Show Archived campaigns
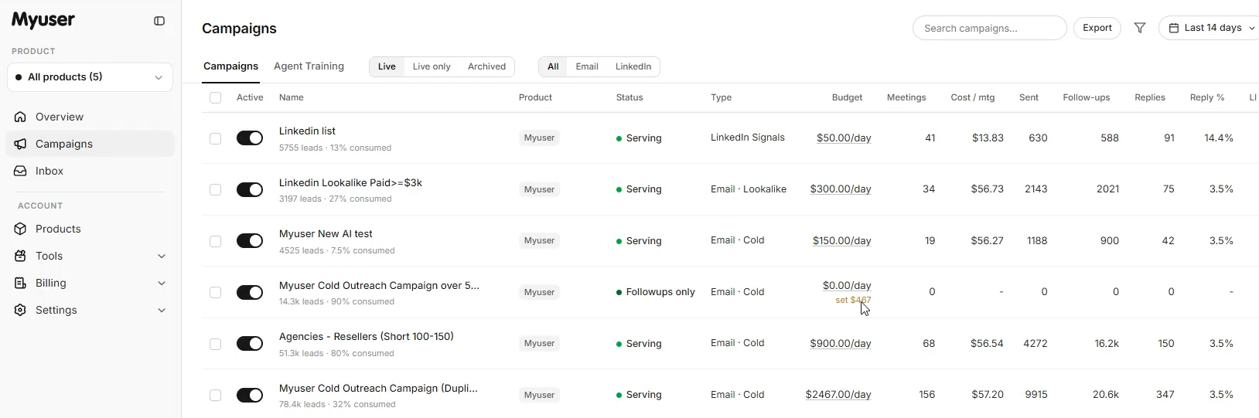The height and width of the screenshot is (418, 1259). [486, 66]
